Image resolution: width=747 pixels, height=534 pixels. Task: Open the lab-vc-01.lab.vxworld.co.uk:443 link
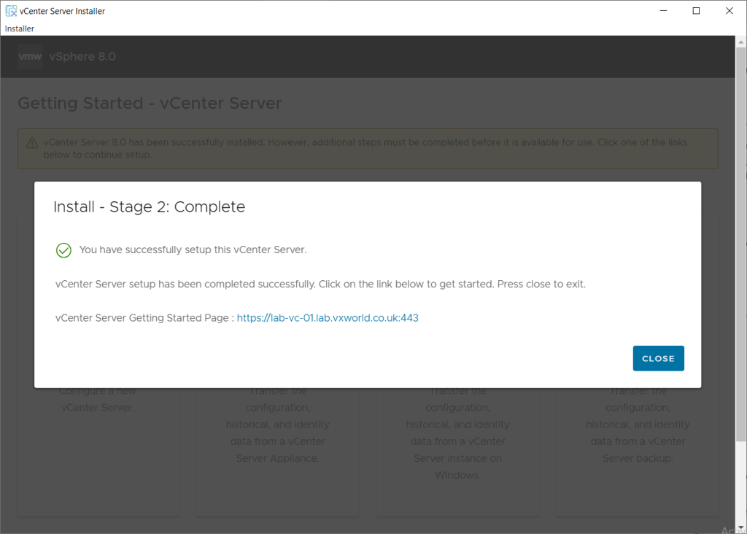click(x=328, y=318)
